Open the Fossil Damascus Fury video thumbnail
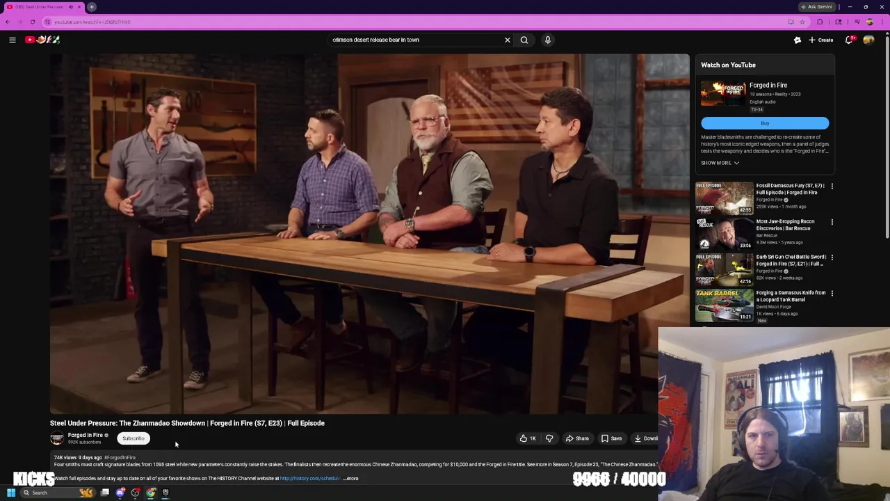The image size is (890, 501). (724, 198)
